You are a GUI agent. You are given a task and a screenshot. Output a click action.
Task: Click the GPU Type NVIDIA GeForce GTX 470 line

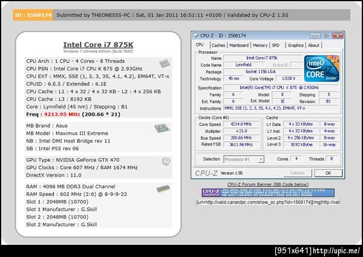[x=73, y=160]
